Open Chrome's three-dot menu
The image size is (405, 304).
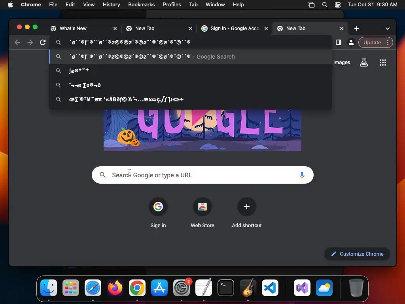[x=388, y=42]
